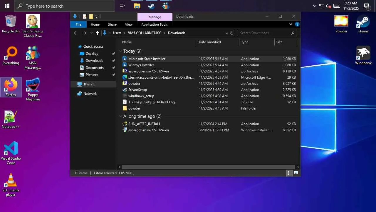Open Steam from the taskbar

pos(151,6)
